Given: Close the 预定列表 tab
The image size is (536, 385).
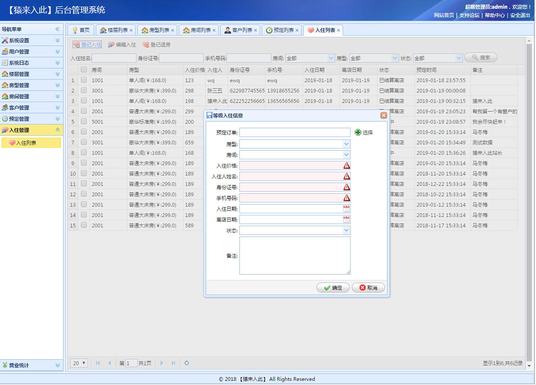Looking at the screenshot, I should point(297,30).
